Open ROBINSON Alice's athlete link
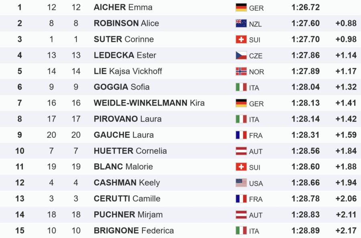 pos(126,23)
